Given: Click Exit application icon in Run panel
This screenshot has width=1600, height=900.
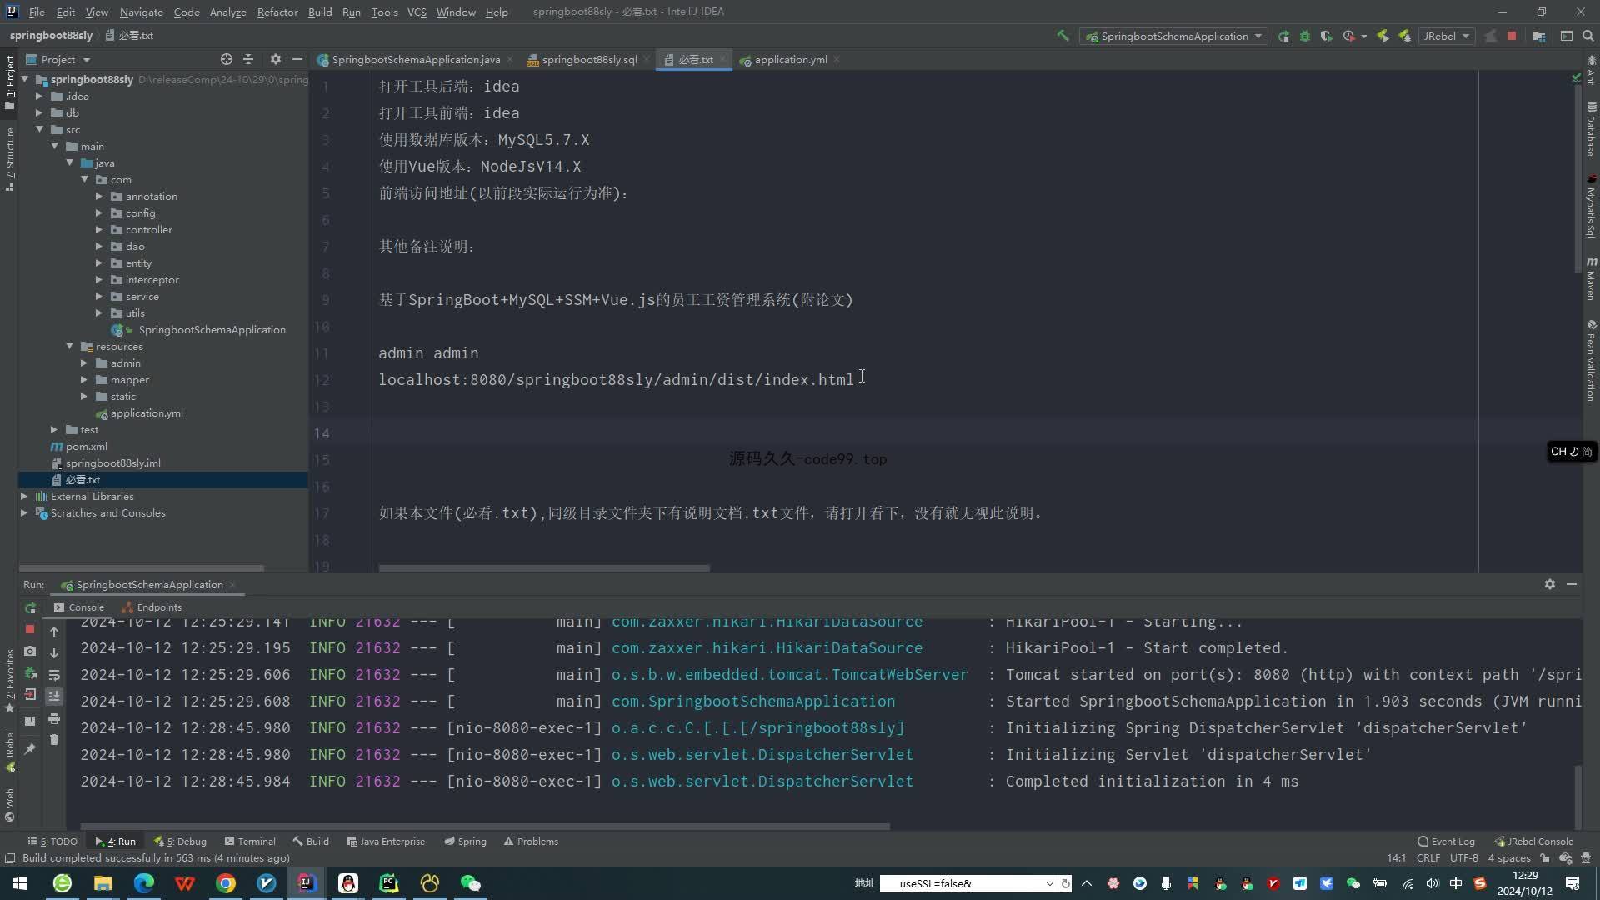Looking at the screenshot, I should coord(30,694).
